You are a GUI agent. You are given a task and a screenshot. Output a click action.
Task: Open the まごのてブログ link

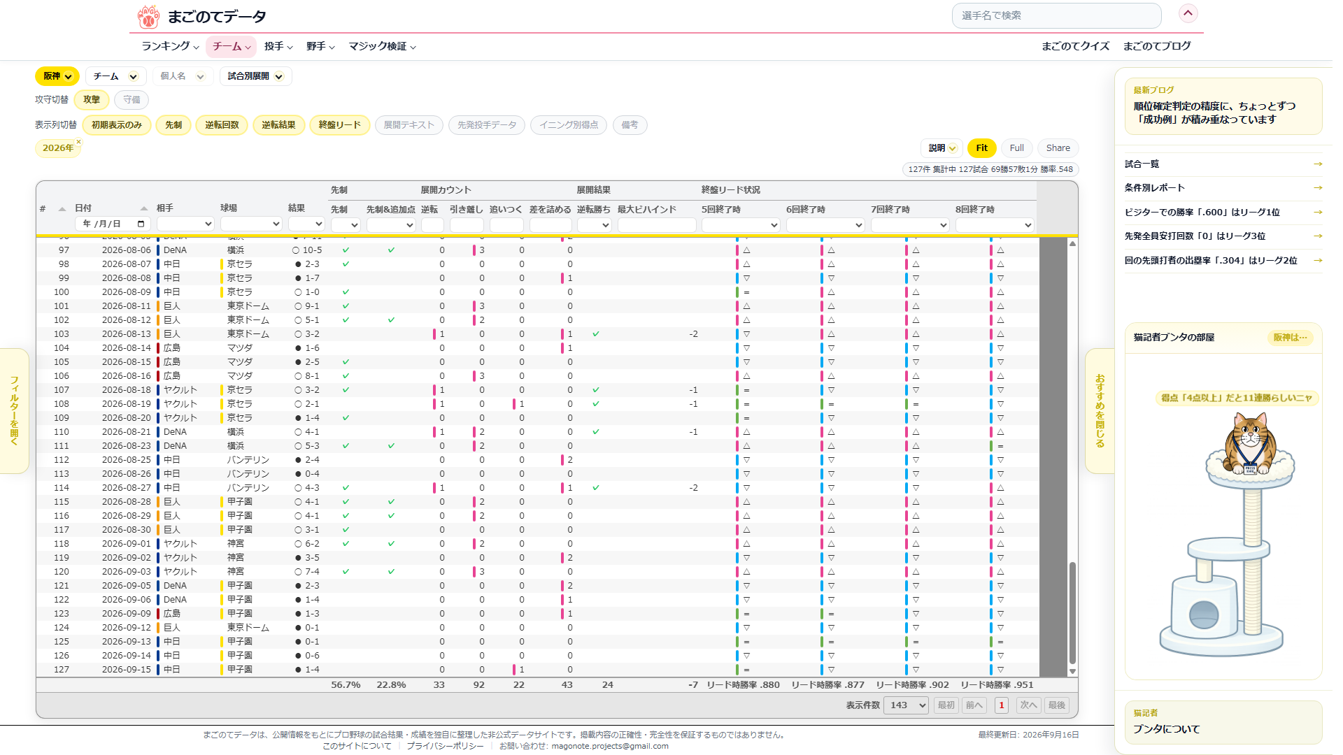(x=1157, y=46)
